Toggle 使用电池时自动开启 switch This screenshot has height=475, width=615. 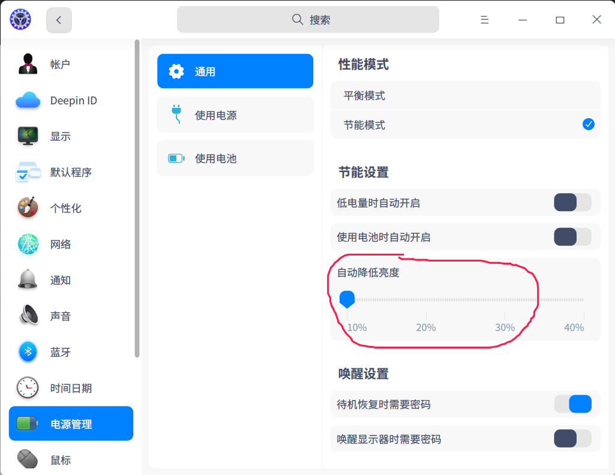572,237
